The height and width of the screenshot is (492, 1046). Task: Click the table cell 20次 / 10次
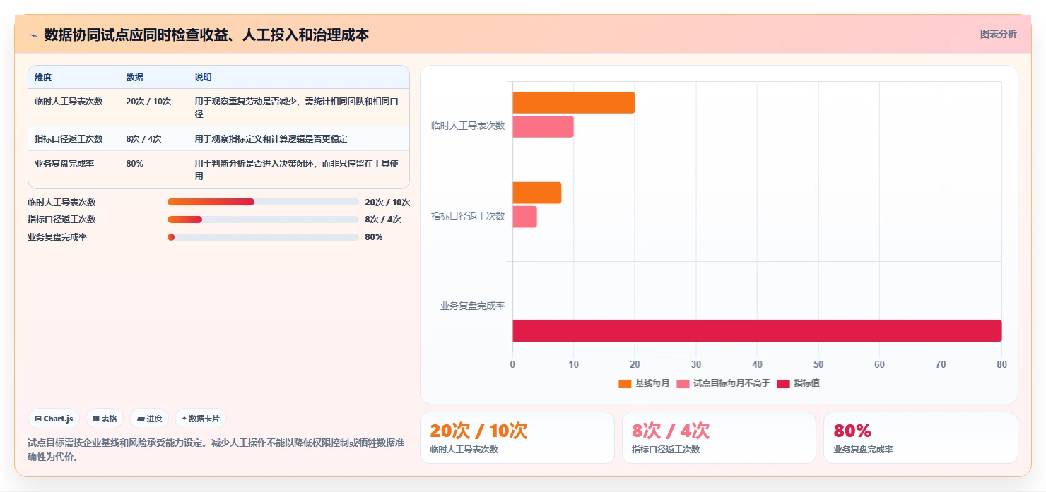point(148,102)
